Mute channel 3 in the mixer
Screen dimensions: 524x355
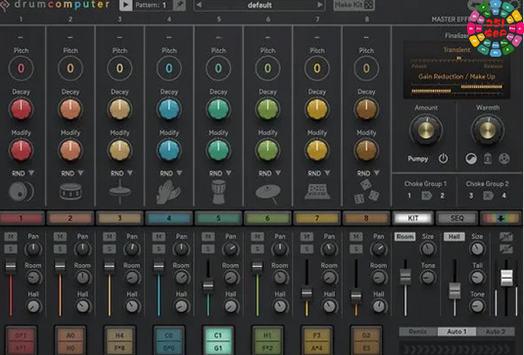click(110, 237)
